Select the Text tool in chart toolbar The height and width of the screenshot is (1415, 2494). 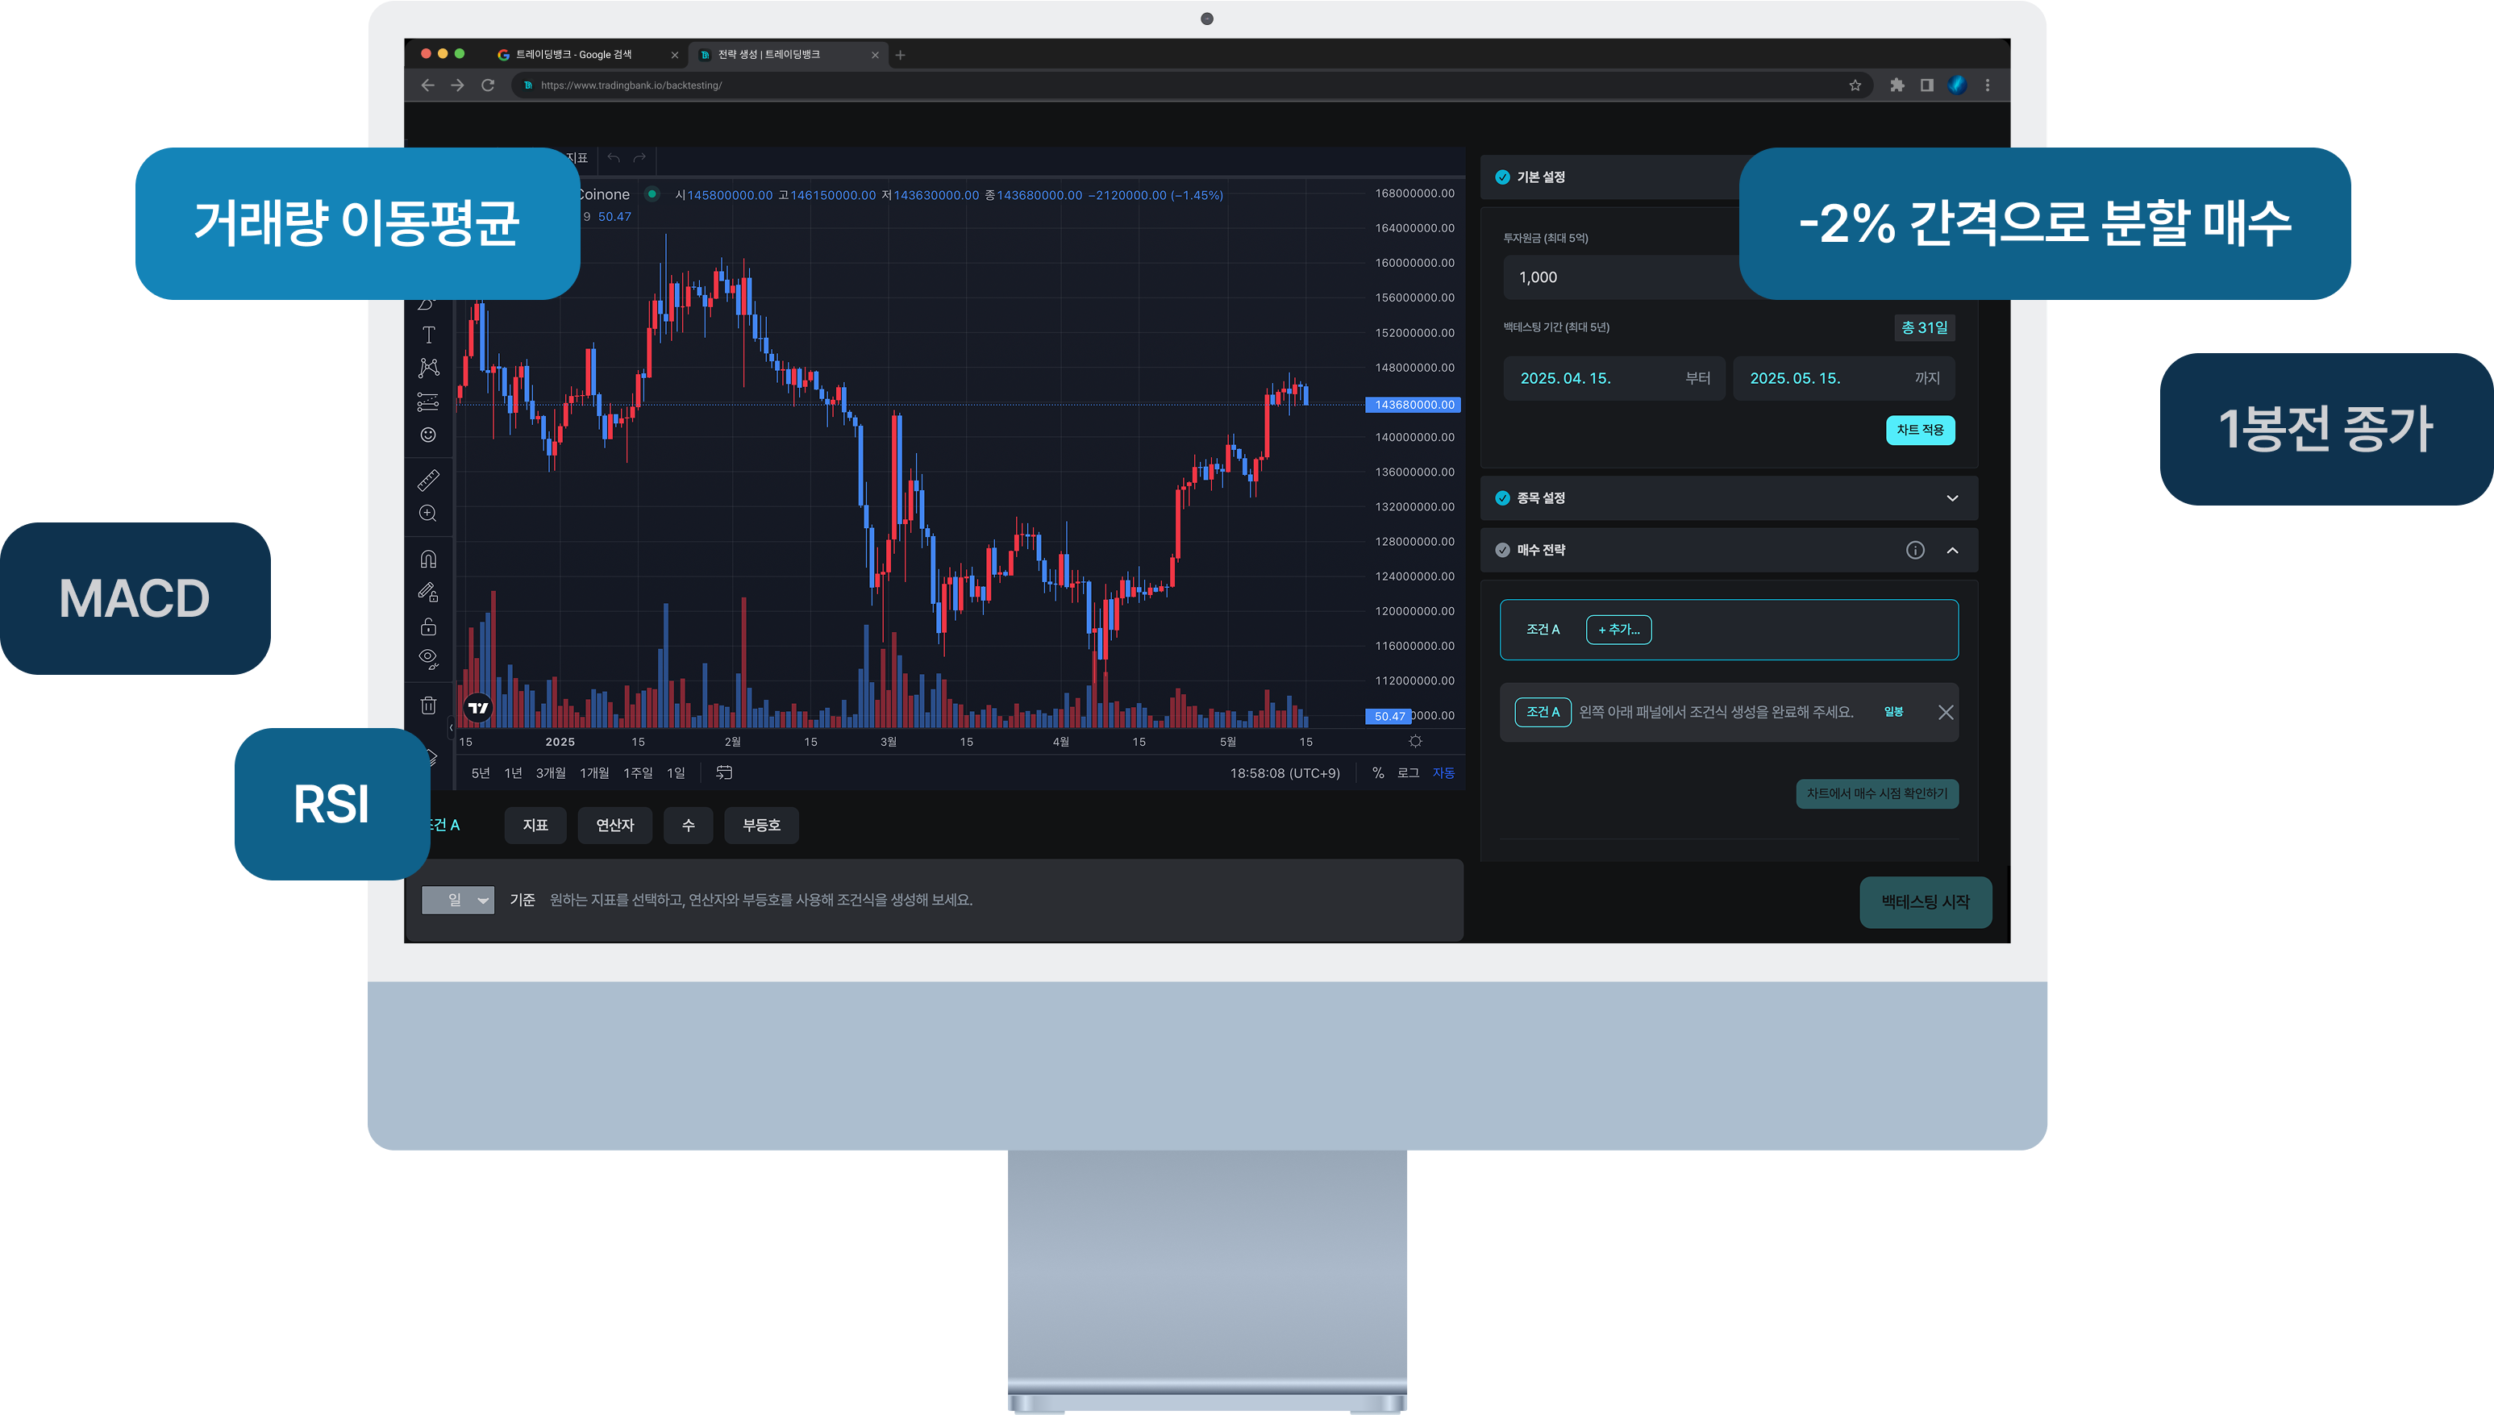tap(427, 335)
